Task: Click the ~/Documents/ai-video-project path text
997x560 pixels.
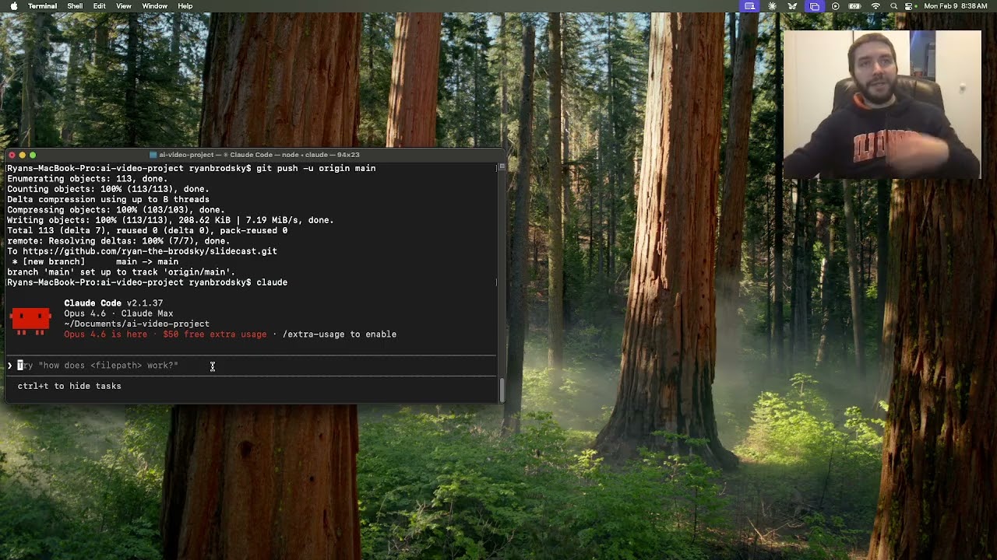Action: click(136, 324)
